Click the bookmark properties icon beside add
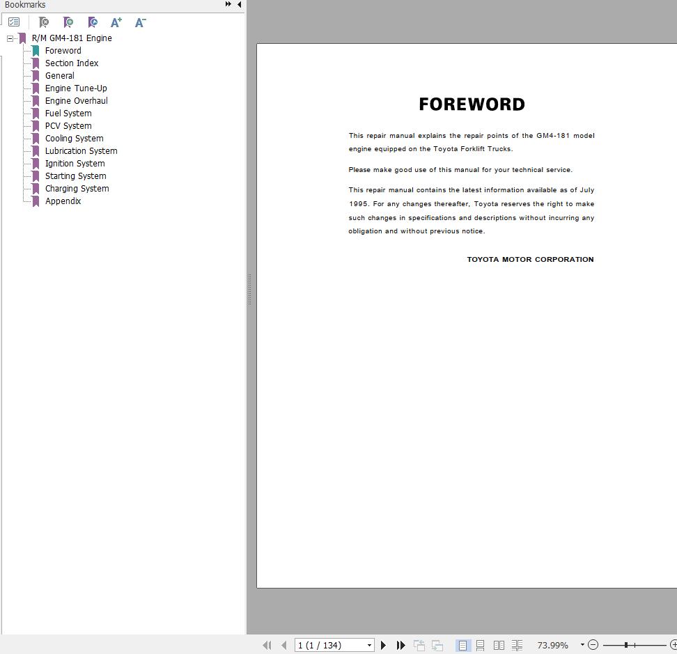 pyautogui.click(x=93, y=22)
